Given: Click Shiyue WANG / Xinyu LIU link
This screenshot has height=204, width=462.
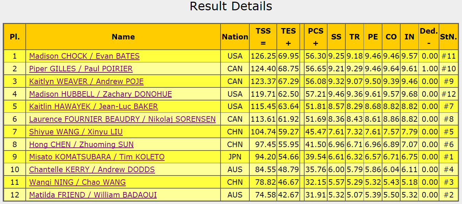Looking at the screenshot, I should tap(76, 132).
